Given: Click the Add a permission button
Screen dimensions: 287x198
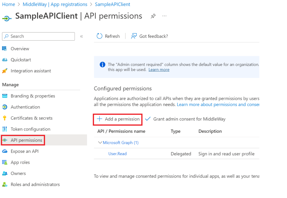Looking at the screenshot, I should [118, 119].
